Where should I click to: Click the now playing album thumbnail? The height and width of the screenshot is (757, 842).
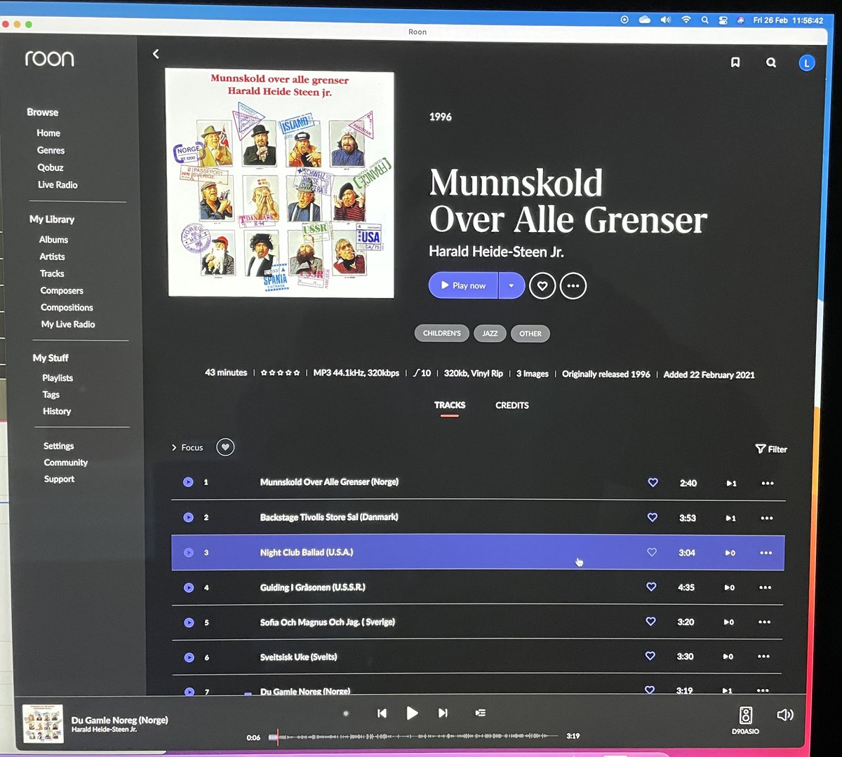coord(43,723)
